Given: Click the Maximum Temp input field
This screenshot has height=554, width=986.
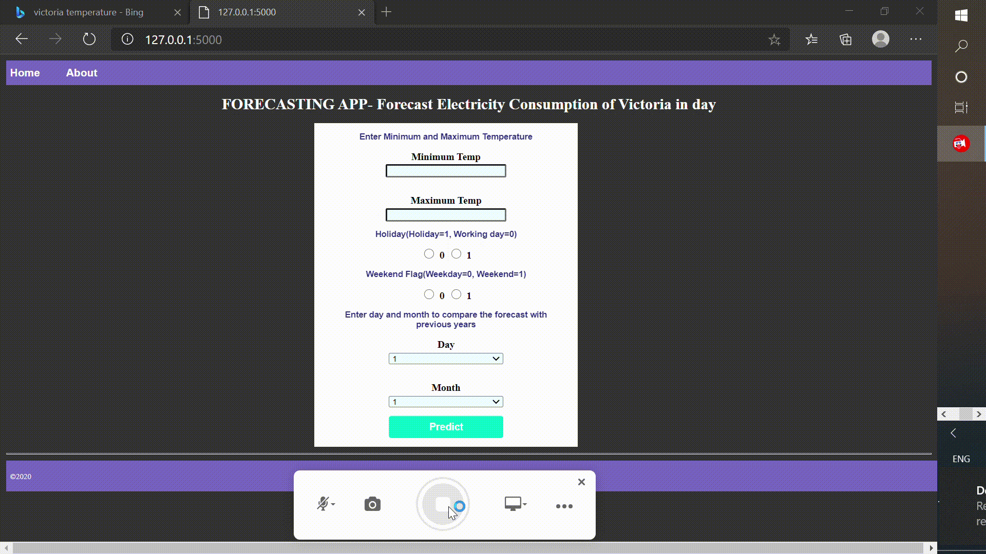Looking at the screenshot, I should 446,214.
